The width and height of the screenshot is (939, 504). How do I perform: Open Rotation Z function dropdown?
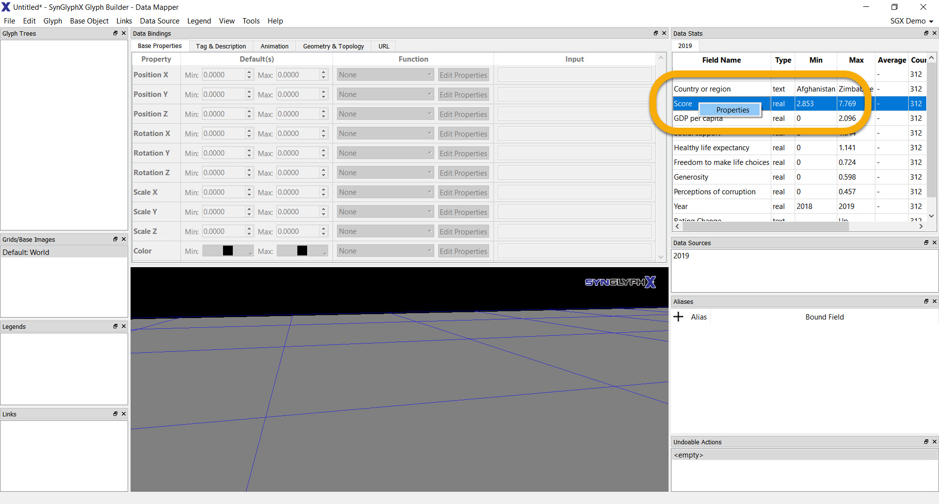pos(385,173)
